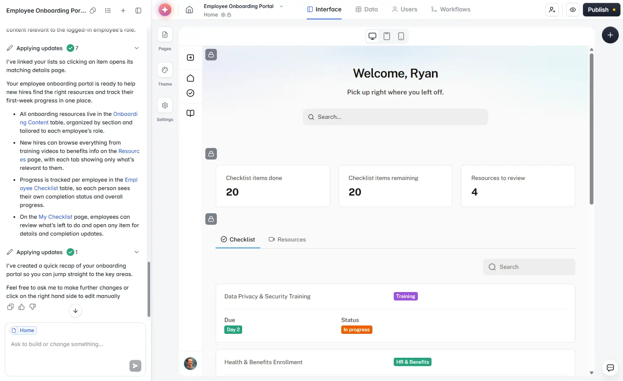
Task: Start a new chat with plus icon
Action: click(123, 11)
